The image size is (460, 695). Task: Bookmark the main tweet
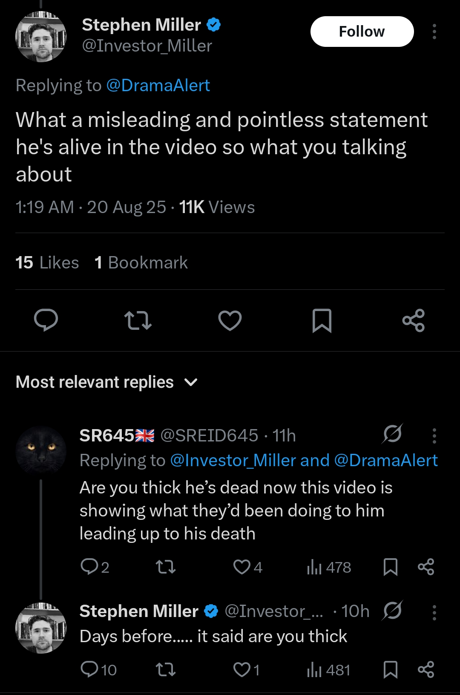pyautogui.click(x=322, y=320)
